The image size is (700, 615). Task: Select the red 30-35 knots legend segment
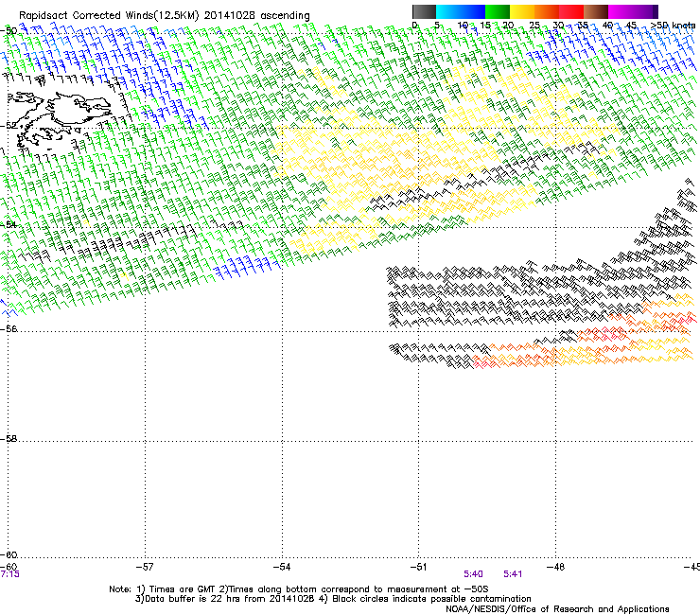point(571,11)
